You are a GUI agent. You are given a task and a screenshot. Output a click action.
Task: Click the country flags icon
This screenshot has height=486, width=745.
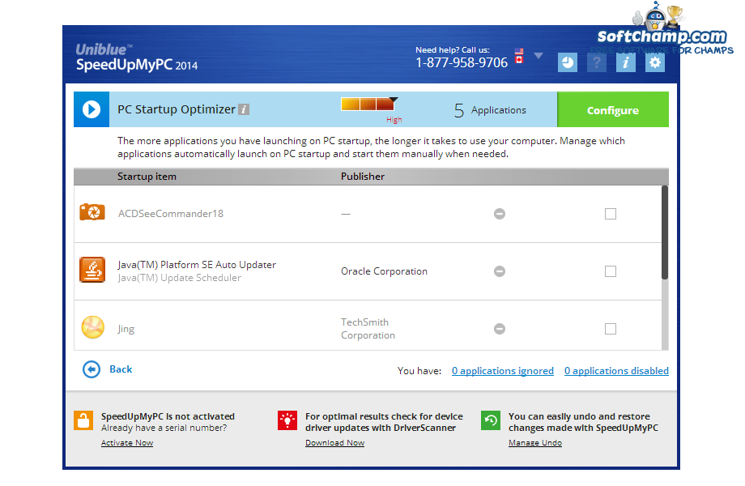[519, 56]
